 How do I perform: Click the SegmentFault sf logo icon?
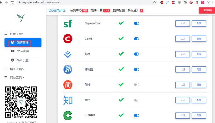click(x=68, y=23)
